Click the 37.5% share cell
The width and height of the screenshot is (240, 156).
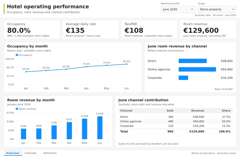226,117
